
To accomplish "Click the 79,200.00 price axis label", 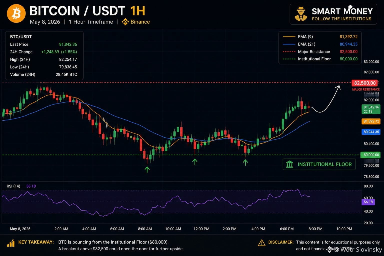I will tap(371, 165).
